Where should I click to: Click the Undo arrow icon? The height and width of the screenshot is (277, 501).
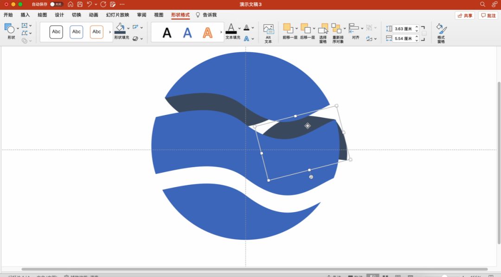pos(89,4)
